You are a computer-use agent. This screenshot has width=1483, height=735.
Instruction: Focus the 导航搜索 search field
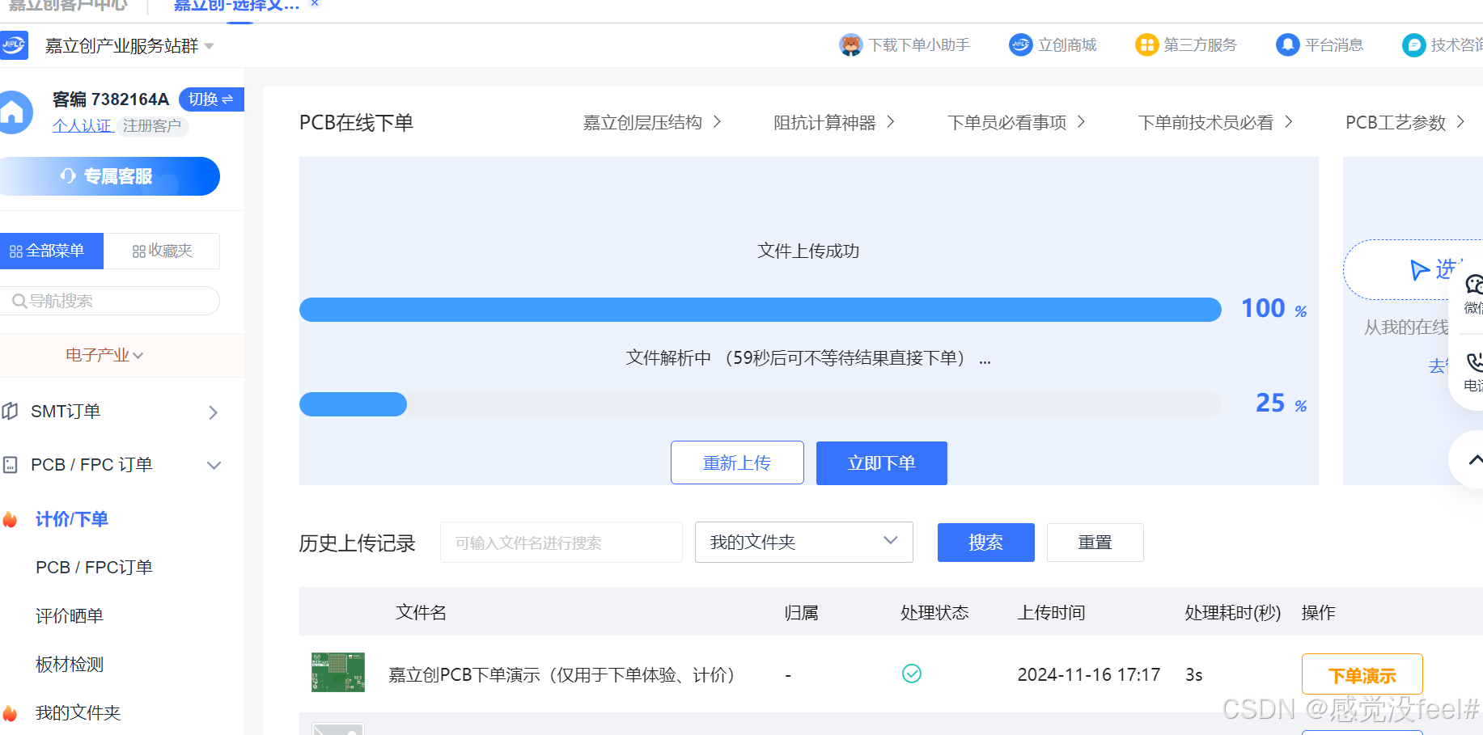pos(110,301)
